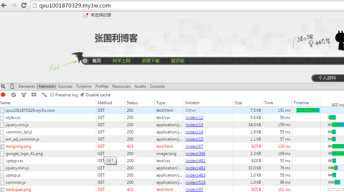
Task: Switch to large request rows view icon
Action: (x=34, y=95)
